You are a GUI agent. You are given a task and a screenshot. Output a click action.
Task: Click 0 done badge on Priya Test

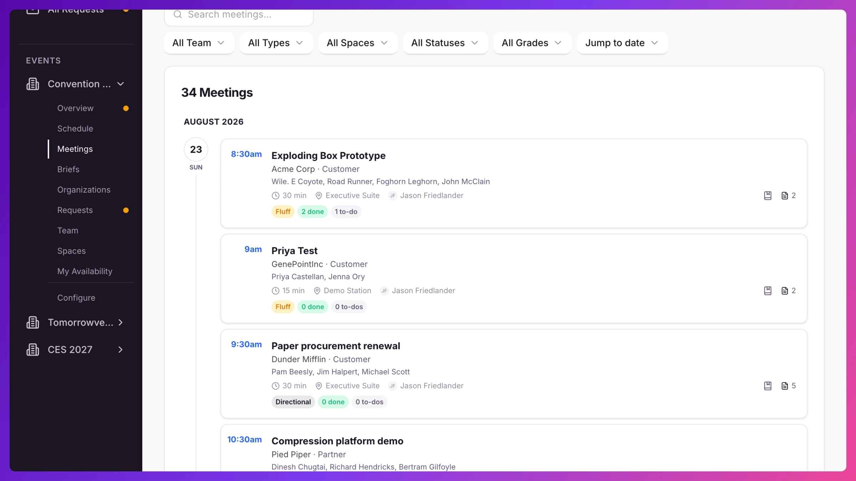(x=313, y=307)
